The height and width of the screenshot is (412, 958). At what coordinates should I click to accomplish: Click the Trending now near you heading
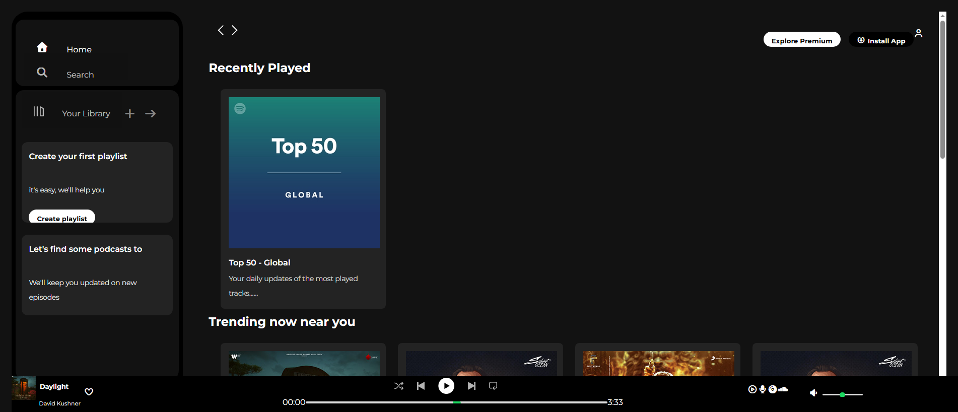[282, 322]
